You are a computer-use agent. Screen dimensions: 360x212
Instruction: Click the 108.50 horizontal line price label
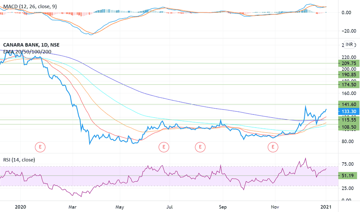[349, 127]
